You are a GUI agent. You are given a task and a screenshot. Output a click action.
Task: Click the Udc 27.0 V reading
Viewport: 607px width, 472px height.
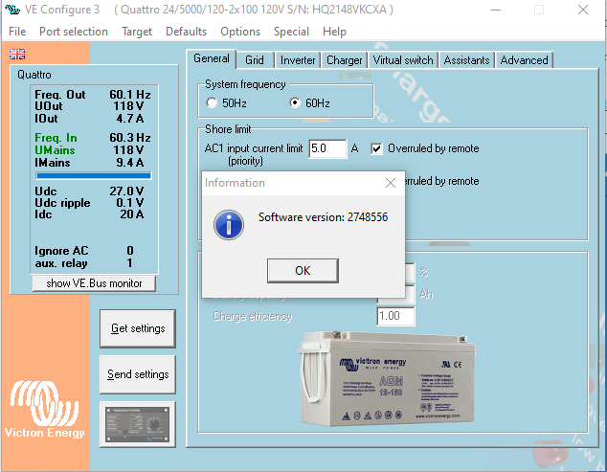89,191
